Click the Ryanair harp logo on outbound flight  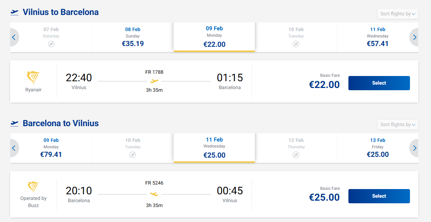point(33,77)
